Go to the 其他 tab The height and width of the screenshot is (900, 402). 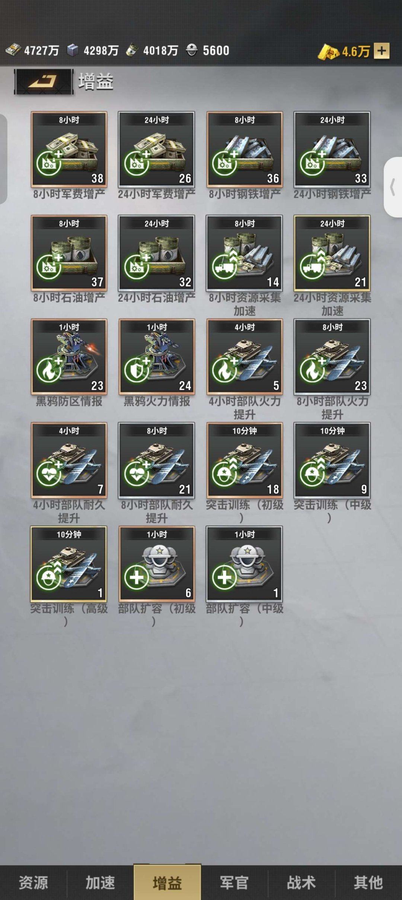coord(368,882)
